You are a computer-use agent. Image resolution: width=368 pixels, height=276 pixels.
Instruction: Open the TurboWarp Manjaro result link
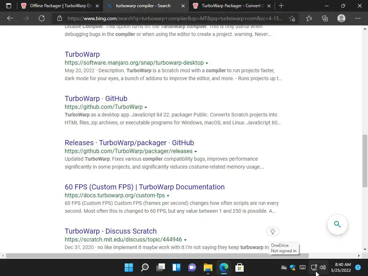(82, 54)
